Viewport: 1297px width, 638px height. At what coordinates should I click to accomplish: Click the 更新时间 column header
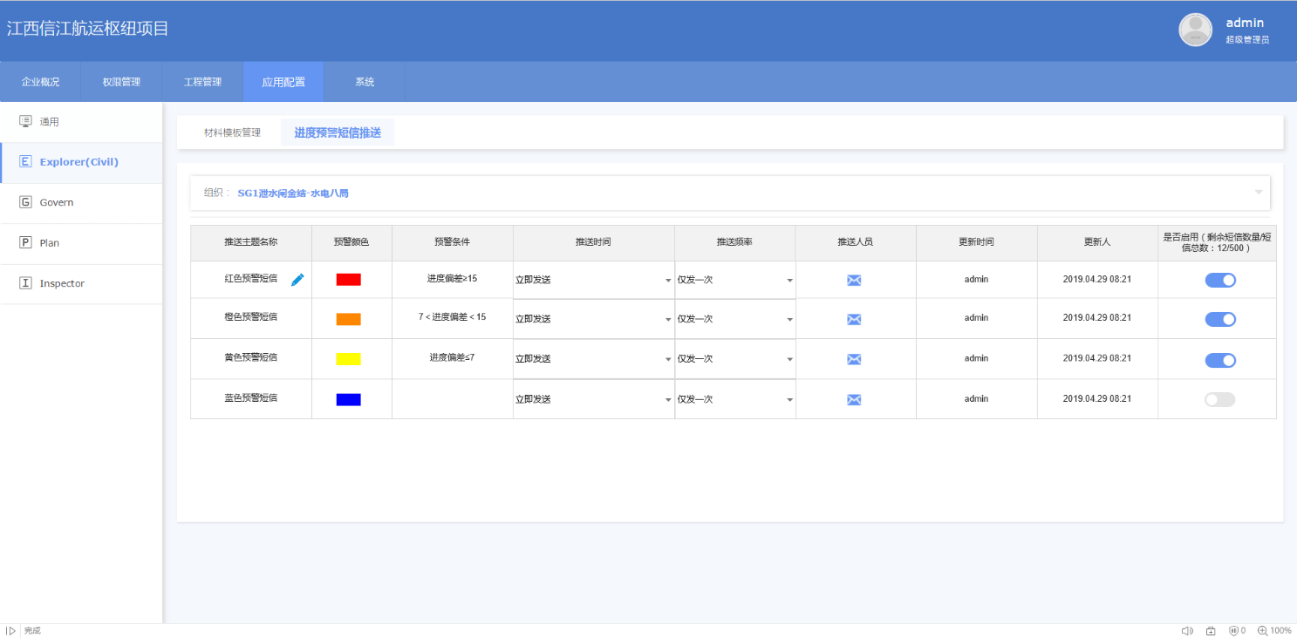[x=976, y=243]
